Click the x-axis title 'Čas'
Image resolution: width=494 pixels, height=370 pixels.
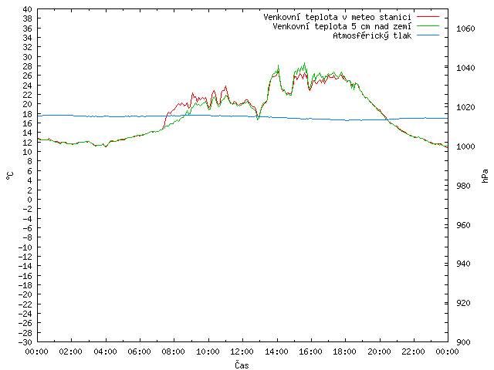coord(242,365)
